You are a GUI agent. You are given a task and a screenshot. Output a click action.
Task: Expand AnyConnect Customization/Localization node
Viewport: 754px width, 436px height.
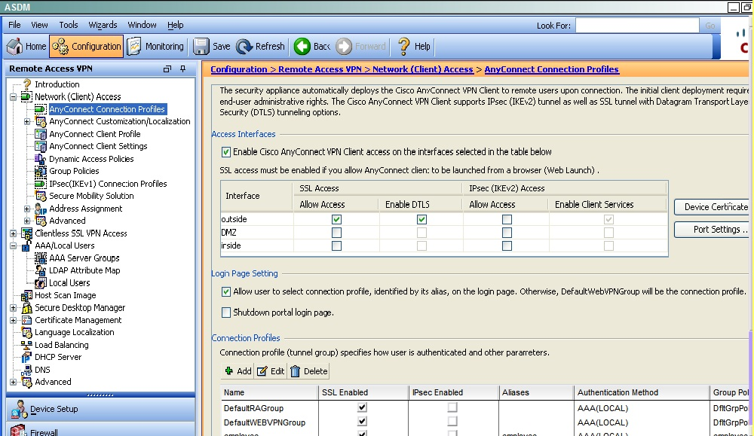click(27, 121)
